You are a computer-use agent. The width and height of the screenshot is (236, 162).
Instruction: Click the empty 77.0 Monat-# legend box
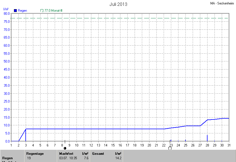click(42, 11)
